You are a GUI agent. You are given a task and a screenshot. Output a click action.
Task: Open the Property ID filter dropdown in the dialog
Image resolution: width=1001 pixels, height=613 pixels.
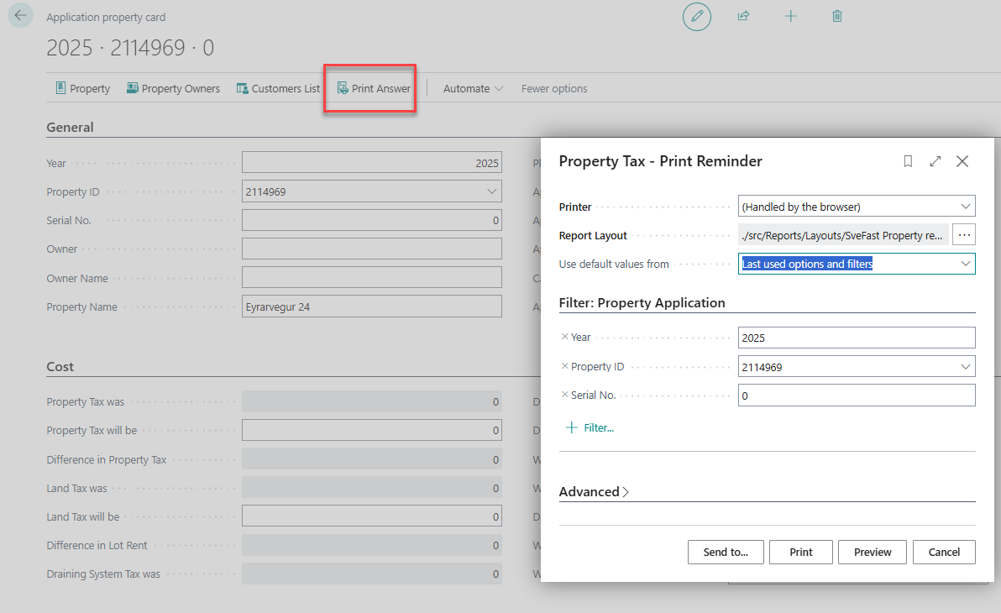coord(857,366)
